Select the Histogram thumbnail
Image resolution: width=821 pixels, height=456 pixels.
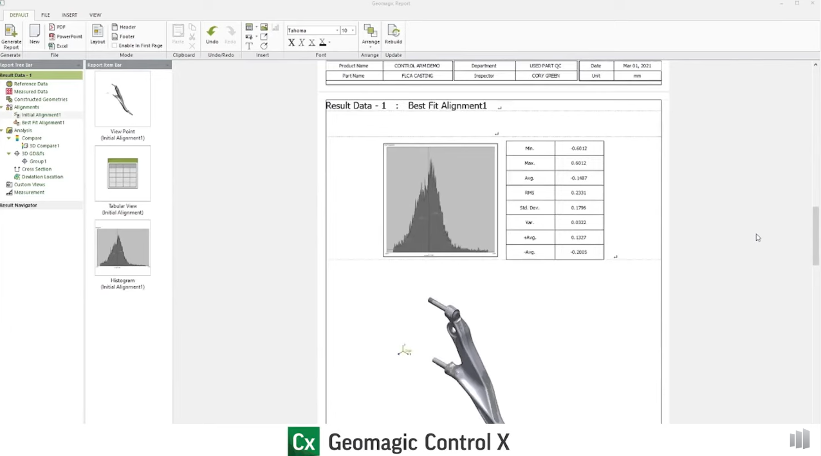(x=122, y=248)
